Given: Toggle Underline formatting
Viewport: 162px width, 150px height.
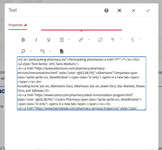Looking at the screenshot, I should [x=49, y=40].
